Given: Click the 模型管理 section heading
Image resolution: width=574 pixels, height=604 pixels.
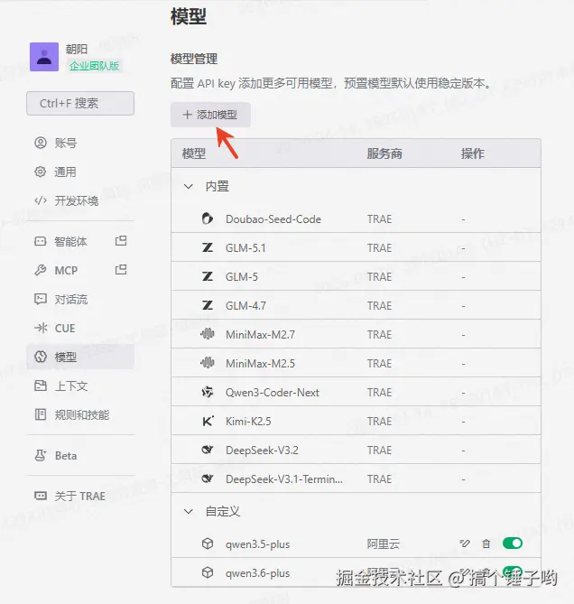Looking at the screenshot, I should pyautogui.click(x=194, y=59).
